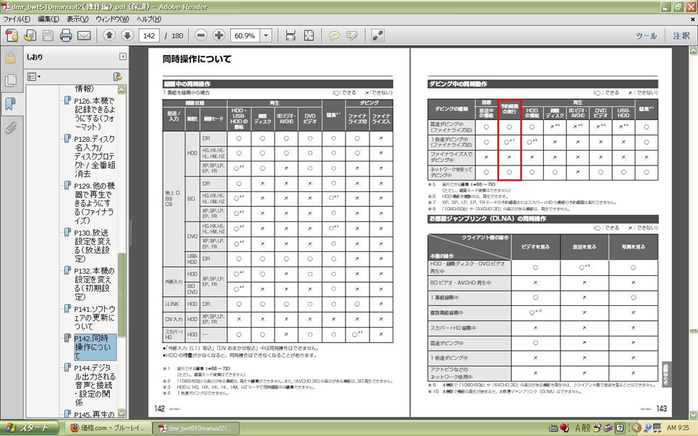This screenshot has height=436, width=698.
Task: Click the dmr_bwt510manual2 taskbar button
Action: coord(196,428)
